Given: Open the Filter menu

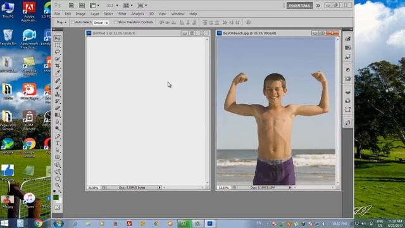Looking at the screenshot, I should coord(122,14).
